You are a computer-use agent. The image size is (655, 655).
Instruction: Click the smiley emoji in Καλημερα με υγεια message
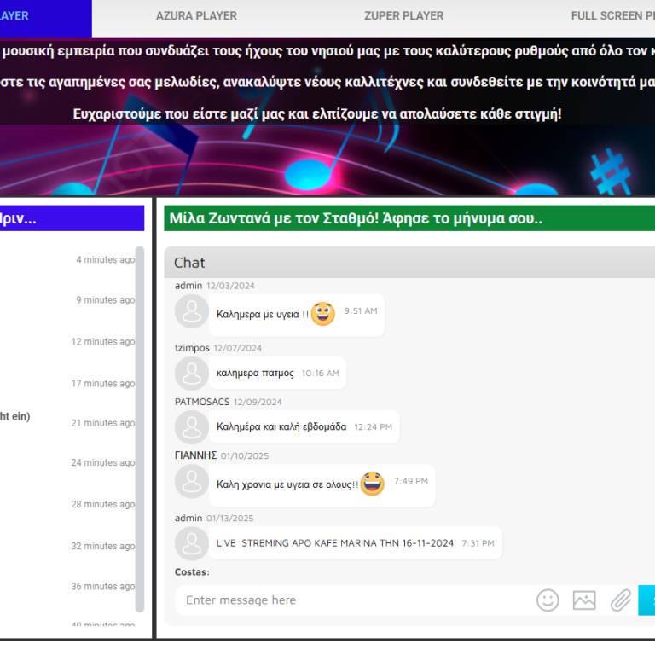322,314
